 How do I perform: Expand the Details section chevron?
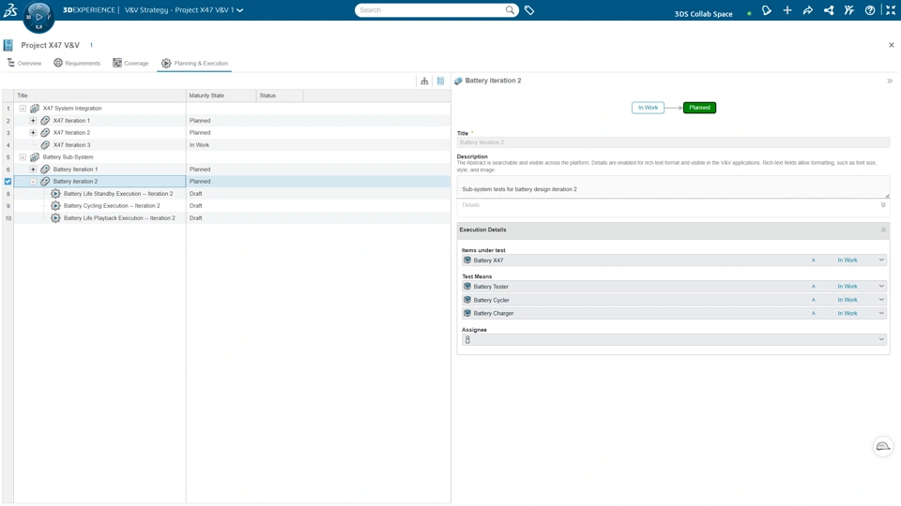click(x=883, y=205)
